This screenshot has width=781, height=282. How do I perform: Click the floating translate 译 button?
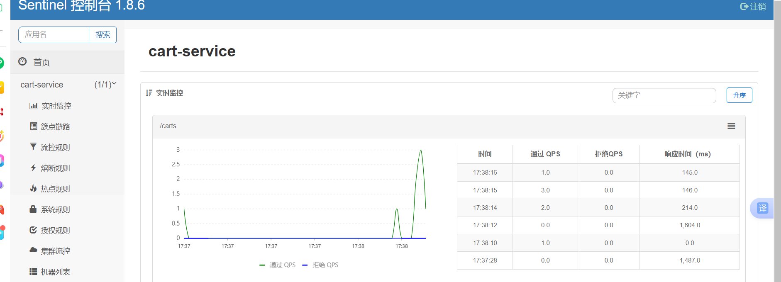(x=762, y=208)
